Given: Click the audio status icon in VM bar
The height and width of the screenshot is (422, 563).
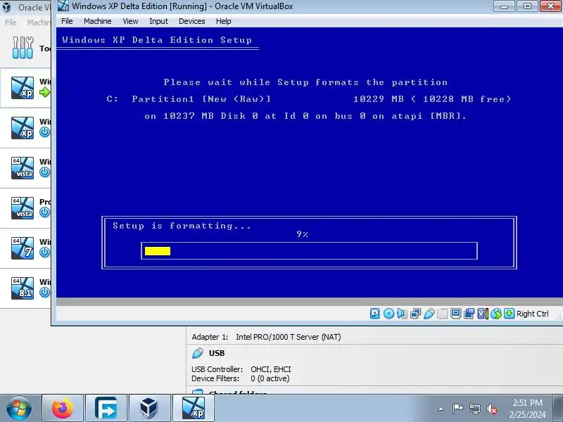Looking at the screenshot, I should click(402, 314).
